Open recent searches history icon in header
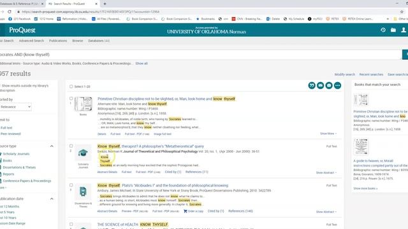The image size is (408, 229). [x=383, y=30]
